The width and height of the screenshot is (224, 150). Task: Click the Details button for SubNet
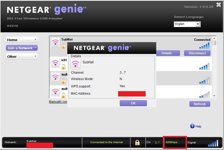tap(168, 53)
